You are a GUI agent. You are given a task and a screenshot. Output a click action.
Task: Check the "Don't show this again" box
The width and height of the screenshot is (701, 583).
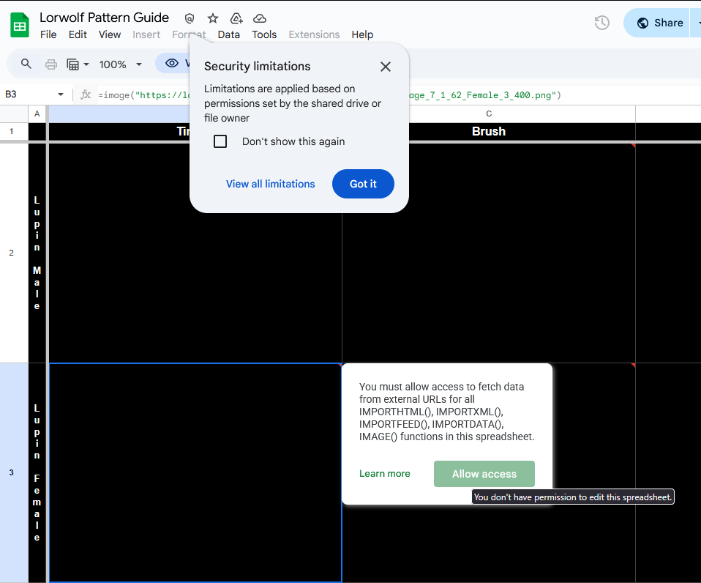[x=220, y=141]
